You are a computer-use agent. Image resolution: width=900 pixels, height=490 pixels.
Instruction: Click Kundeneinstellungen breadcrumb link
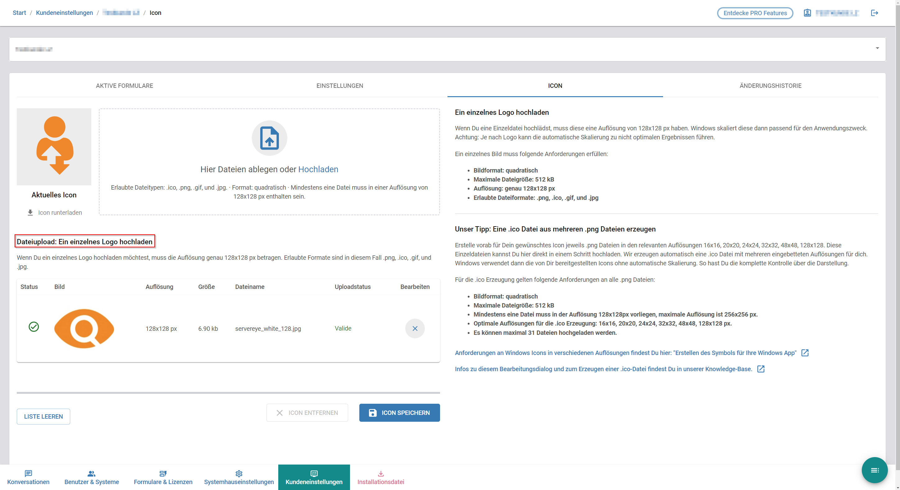[64, 13]
